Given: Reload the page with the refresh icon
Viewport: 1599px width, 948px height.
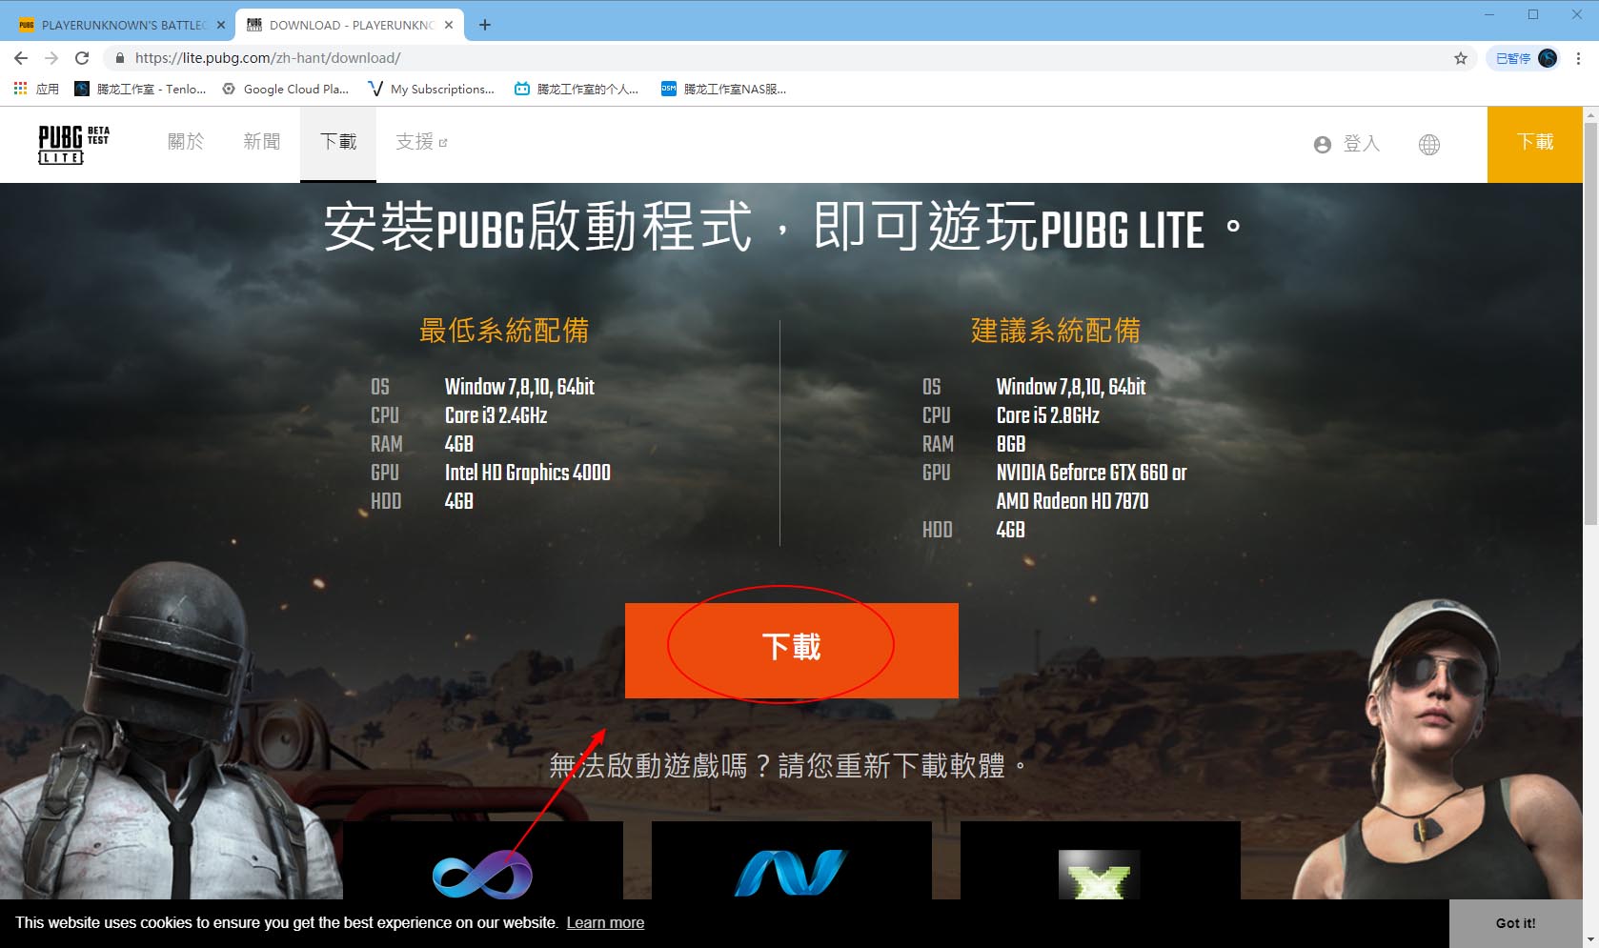Looking at the screenshot, I should 82,58.
